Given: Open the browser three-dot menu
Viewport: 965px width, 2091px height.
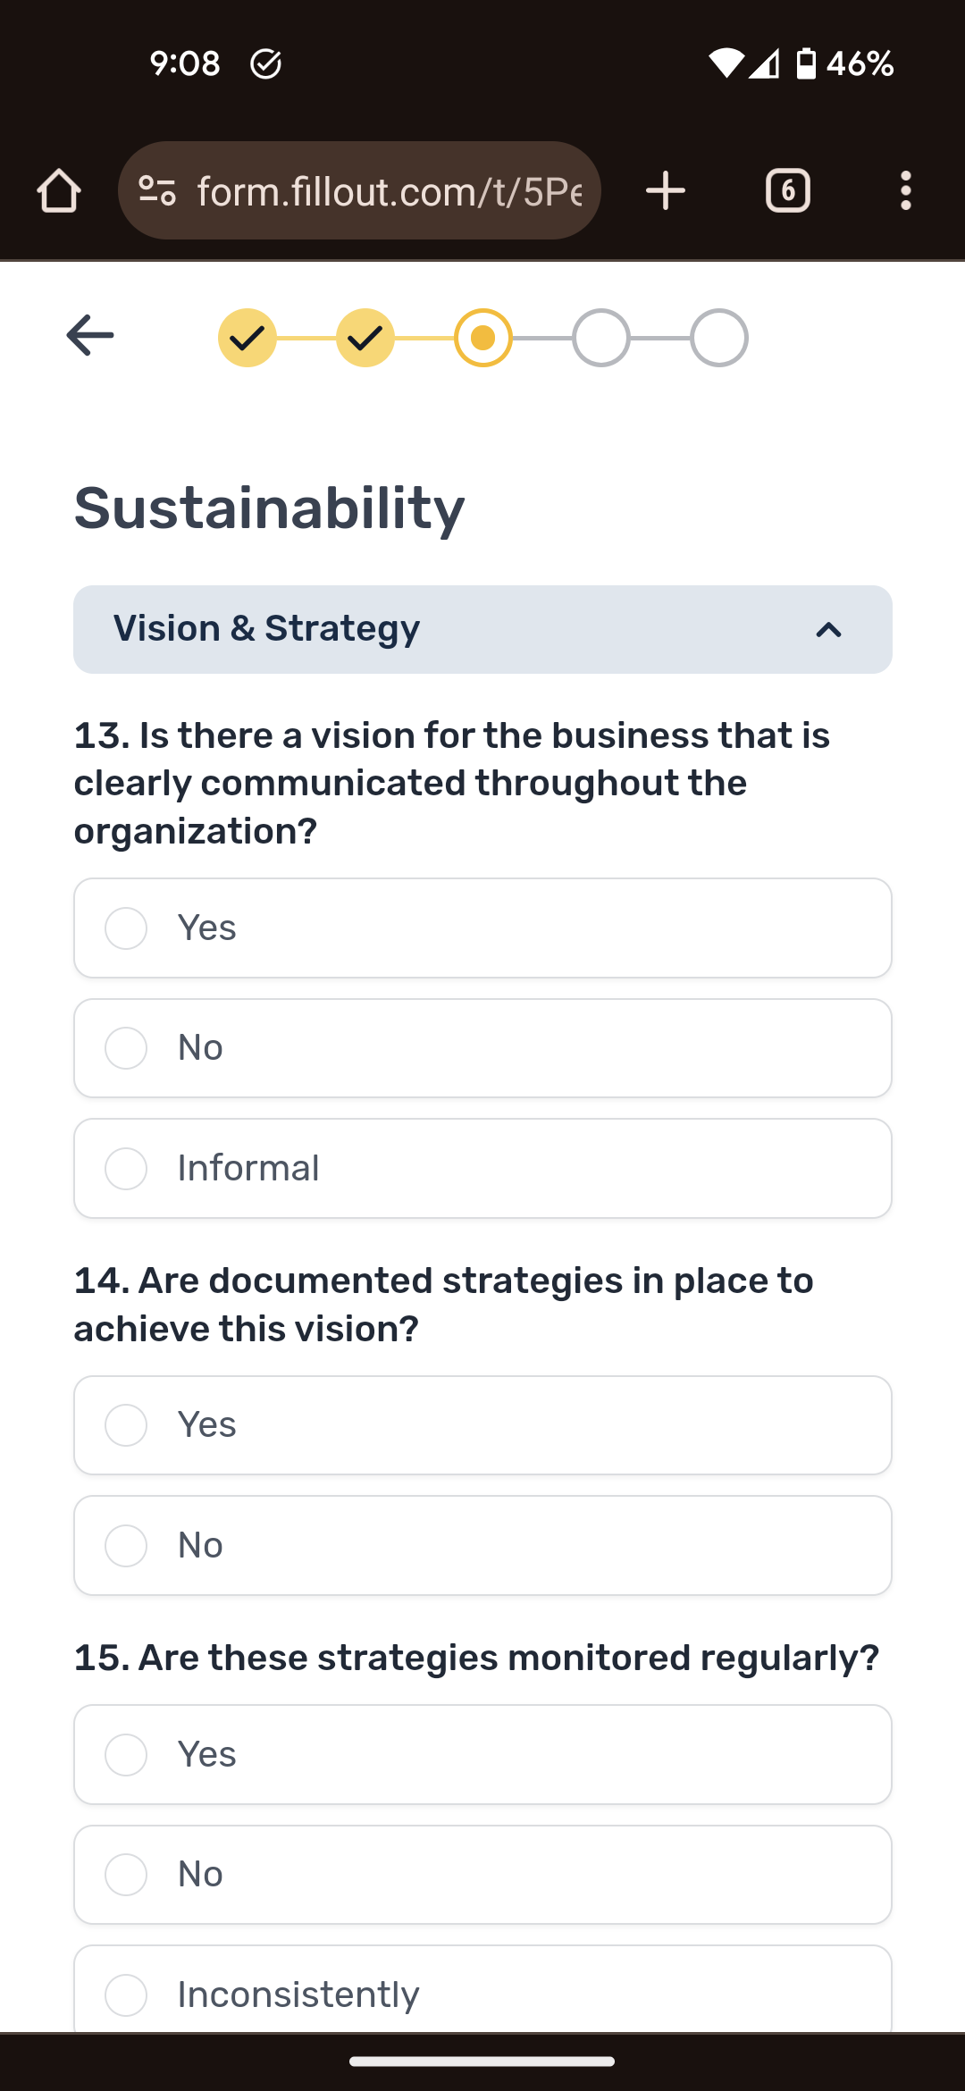Looking at the screenshot, I should point(905,191).
